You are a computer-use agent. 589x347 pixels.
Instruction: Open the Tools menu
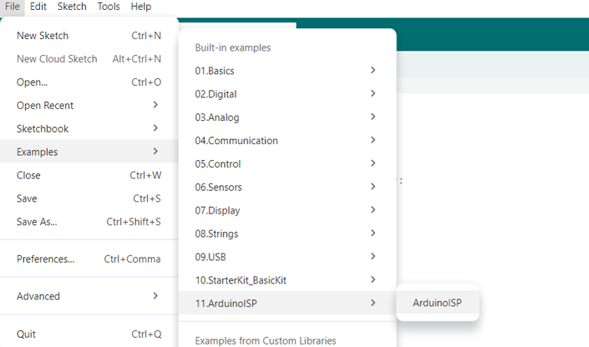[x=109, y=7]
